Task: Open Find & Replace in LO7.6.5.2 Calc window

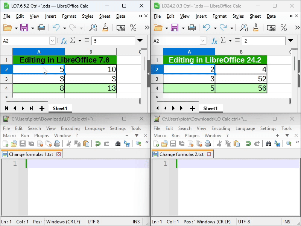Action: 93,27
